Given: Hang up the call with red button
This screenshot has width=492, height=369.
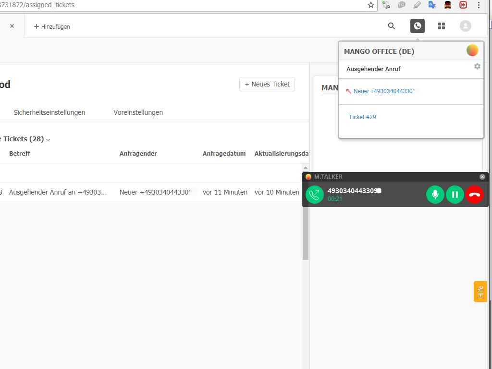Looking at the screenshot, I should coord(475,195).
